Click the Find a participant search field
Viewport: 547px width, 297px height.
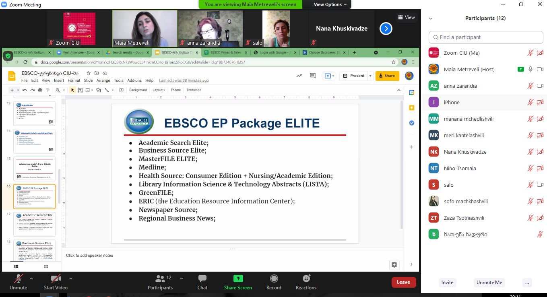[x=486, y=37]
